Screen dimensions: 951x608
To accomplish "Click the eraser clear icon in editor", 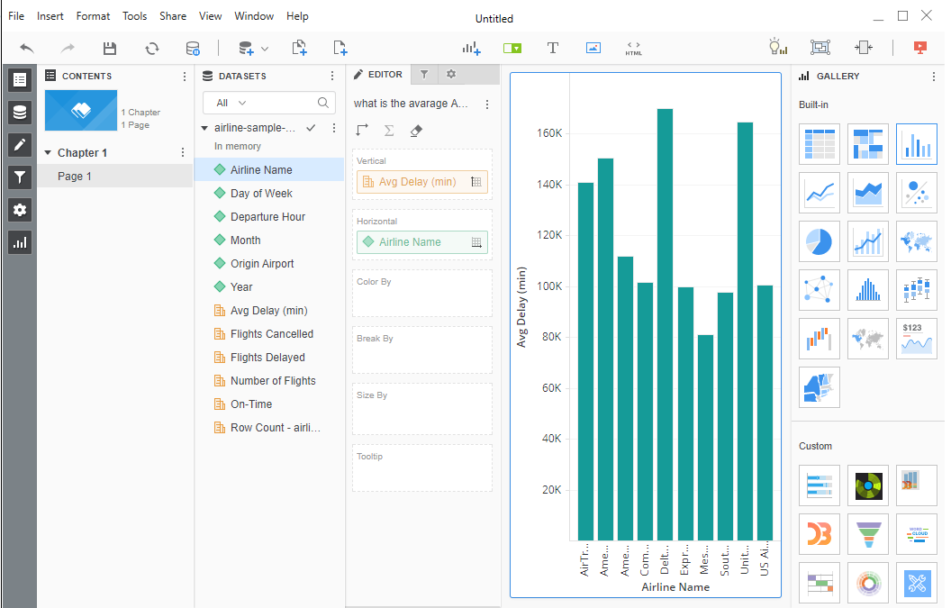I will 415,131.
